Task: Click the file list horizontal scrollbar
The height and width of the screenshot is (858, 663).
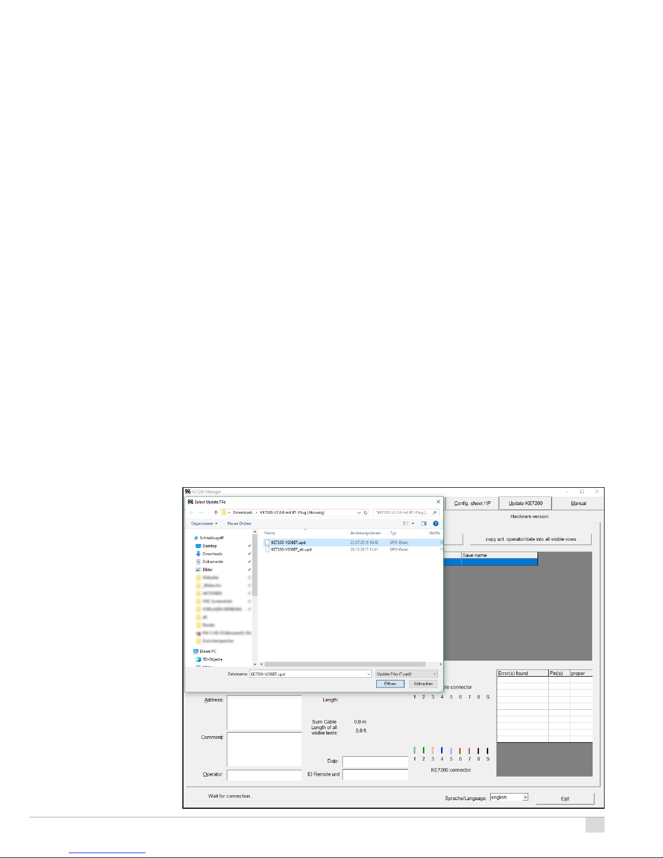Action: (345, 664)
